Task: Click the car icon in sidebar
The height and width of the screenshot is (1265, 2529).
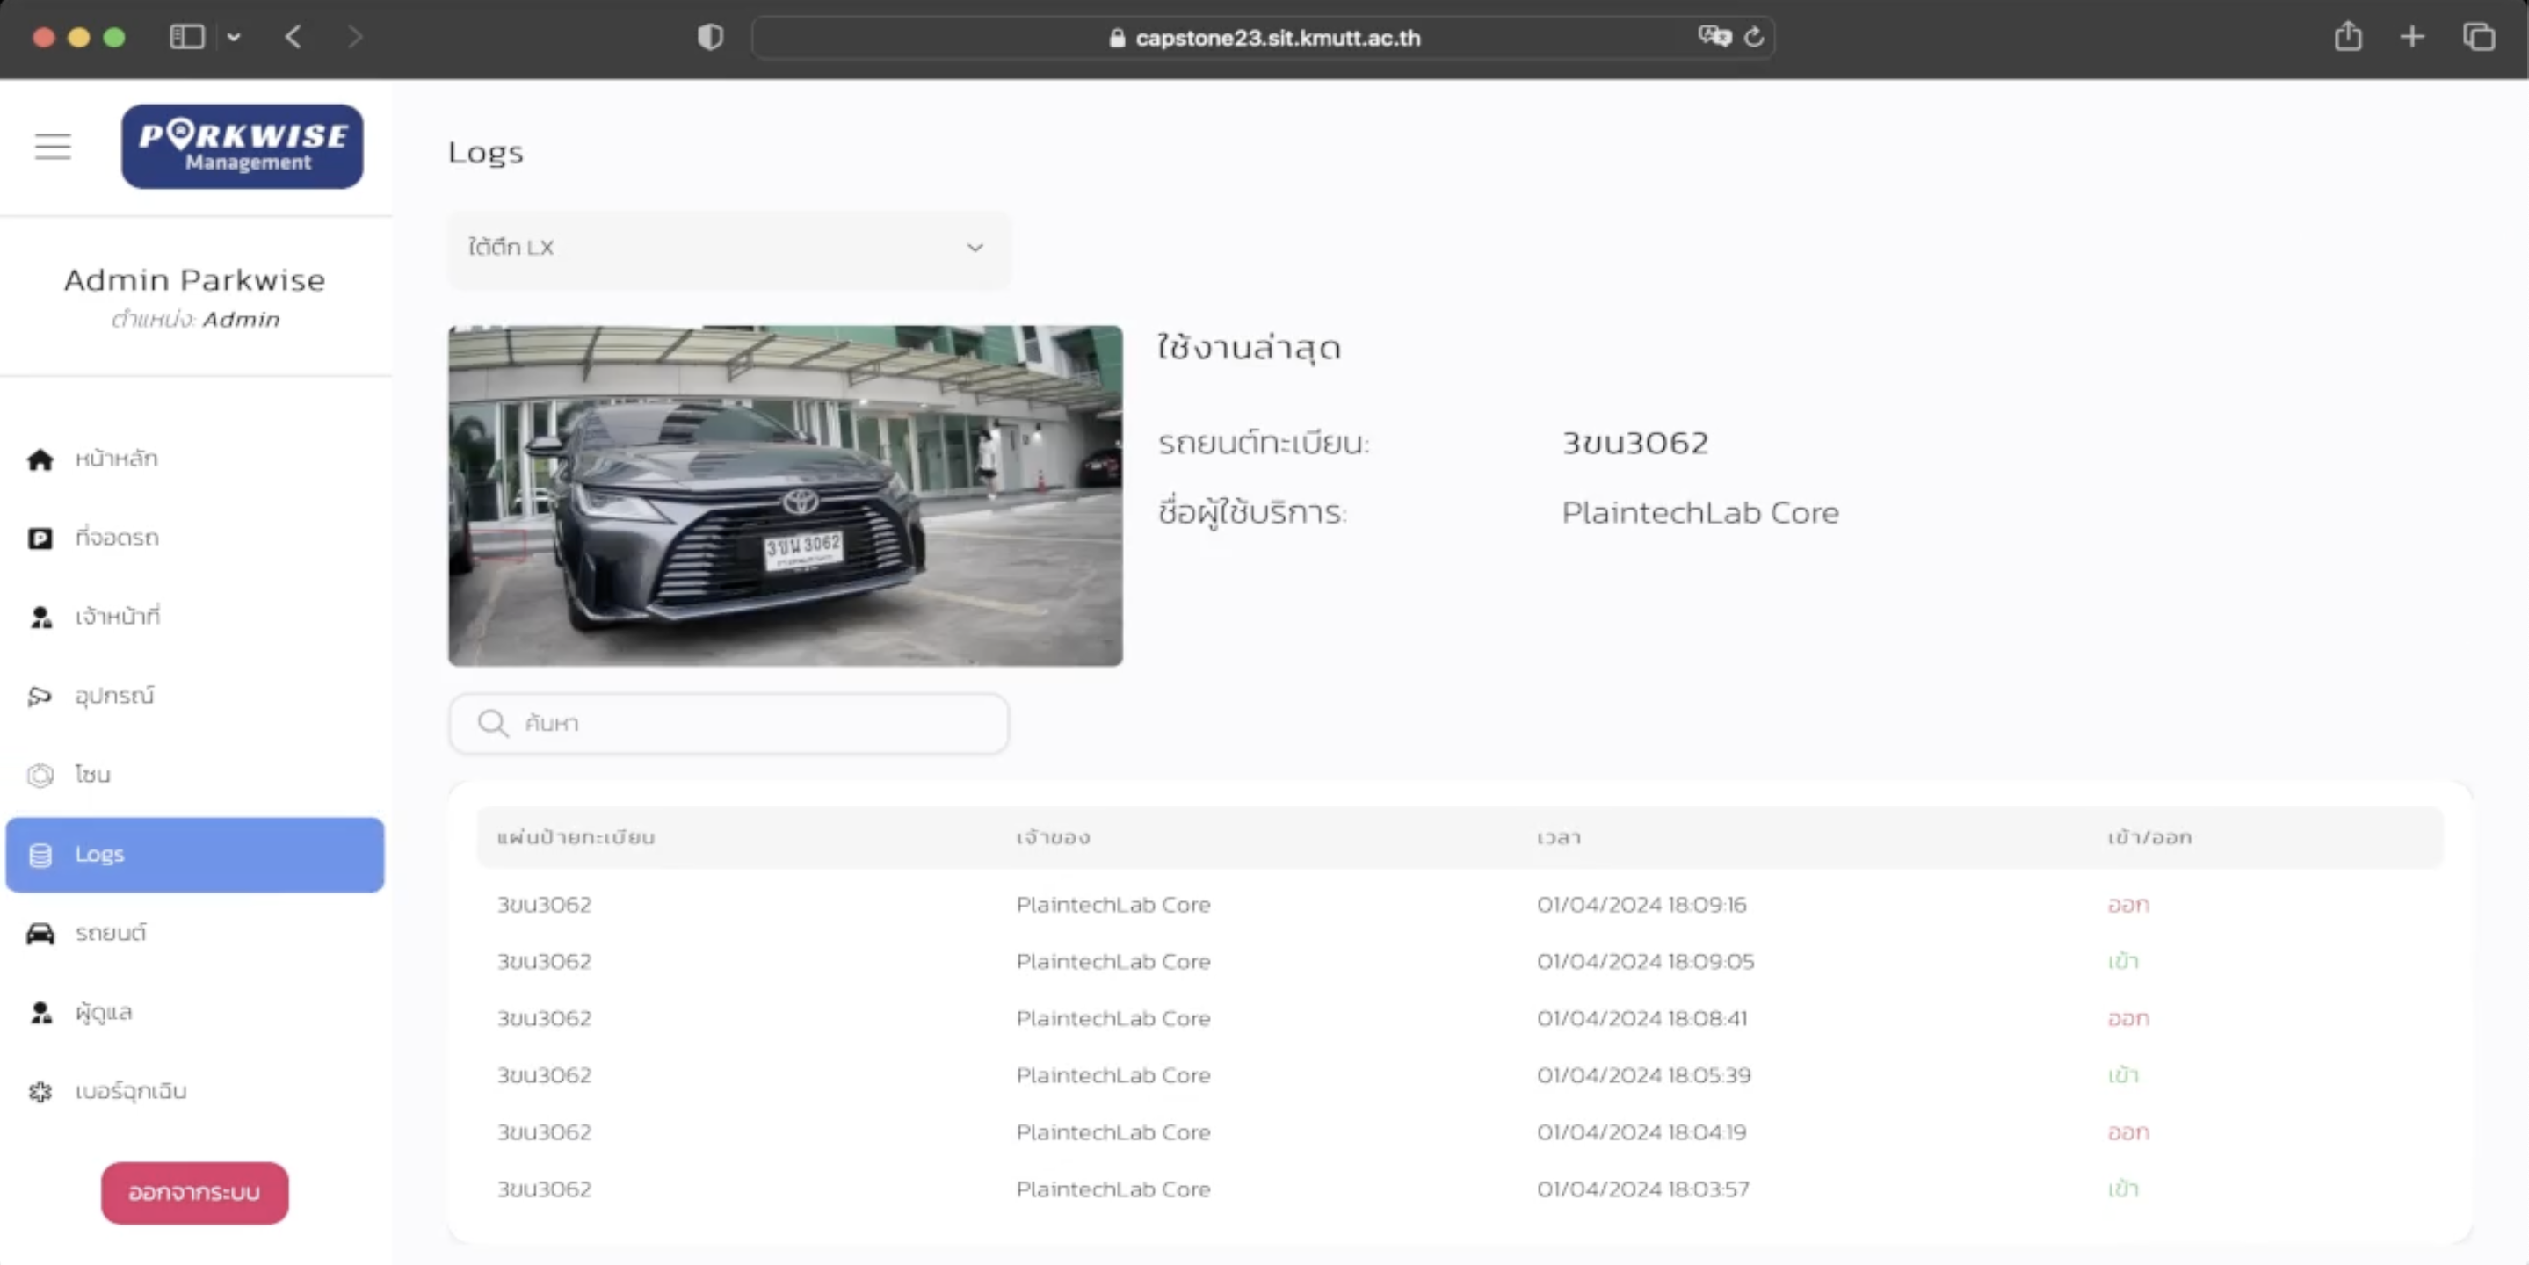Action: (x=40, y=933)
